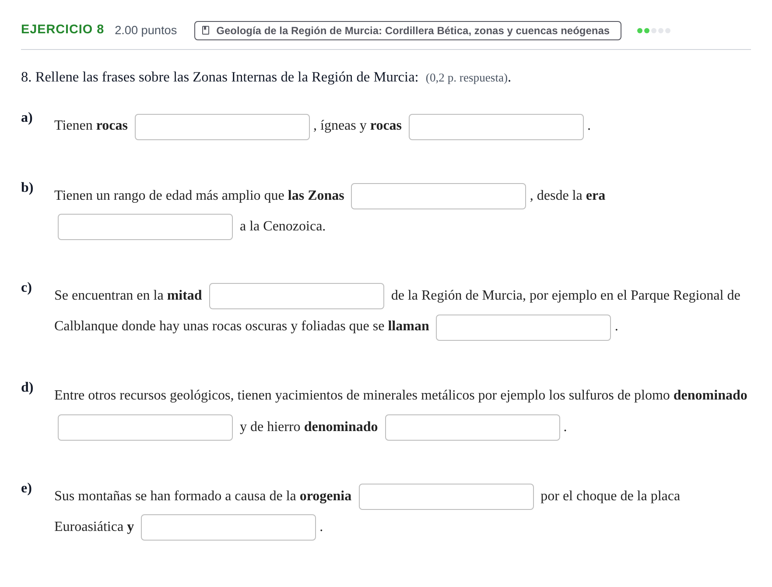
Task: Click the bookmark icon in the topic tag
Action: coord(206,31)
